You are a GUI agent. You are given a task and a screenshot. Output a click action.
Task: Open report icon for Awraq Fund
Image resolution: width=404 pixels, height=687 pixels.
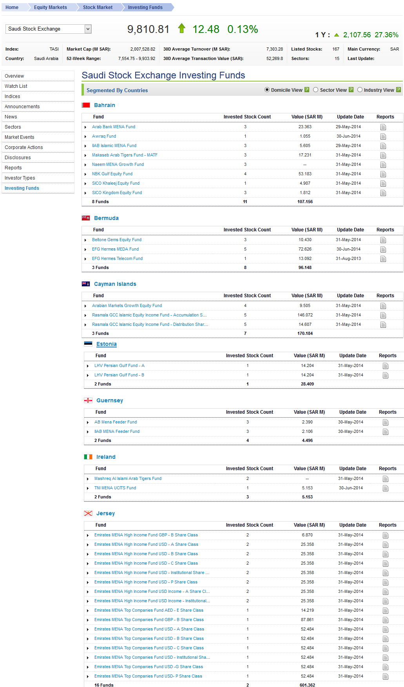pyautogui.click(x=383, y=136)
